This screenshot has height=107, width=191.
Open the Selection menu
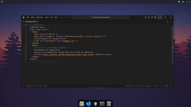40,17
